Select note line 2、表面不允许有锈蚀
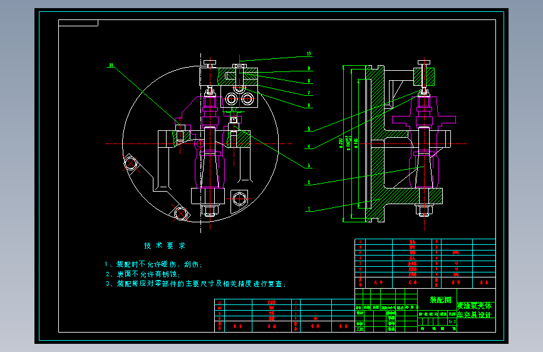The height and width of the screenshot is (352, 543). (143, 274)
